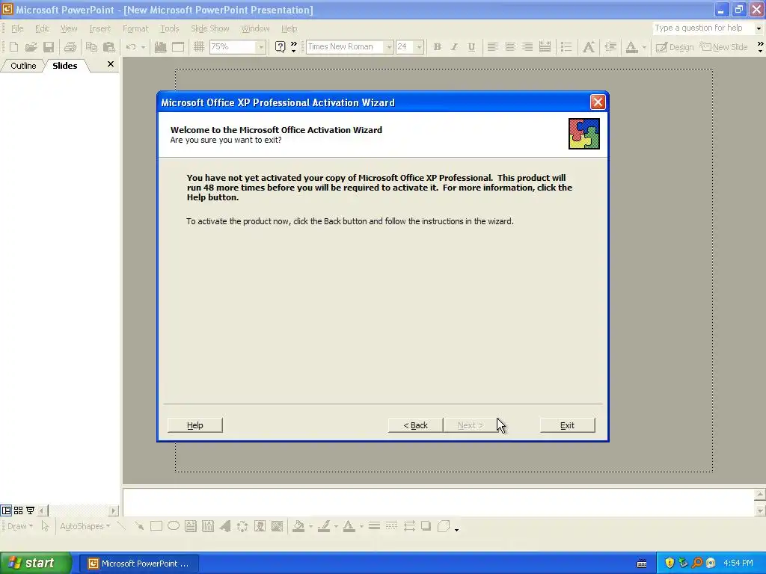
Task: Select the Arrow drawing tool
Action: 139,526
